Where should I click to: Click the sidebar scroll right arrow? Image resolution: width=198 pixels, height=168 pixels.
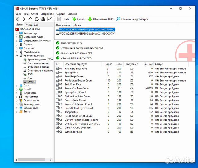[51, 160]
